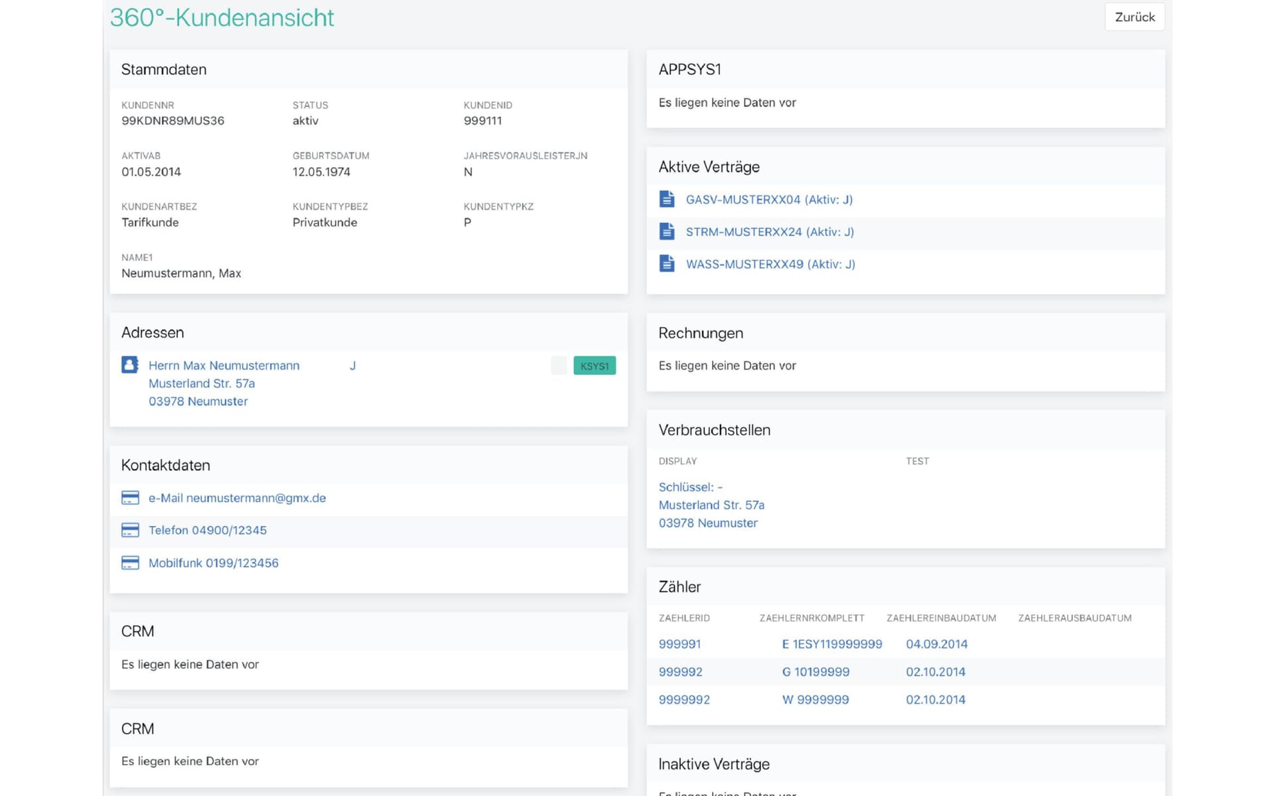Select the address Herrn Max Neumustermann

click(x=224, y=365)
